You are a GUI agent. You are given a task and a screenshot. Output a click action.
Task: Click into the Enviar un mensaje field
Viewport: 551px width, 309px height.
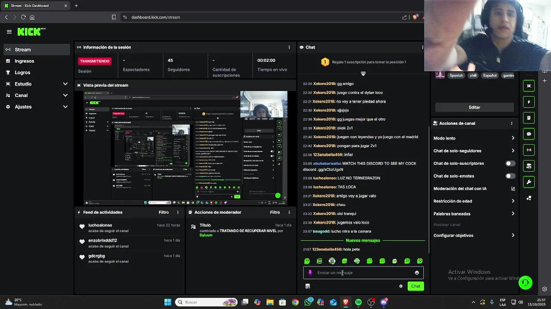pos(363,273)
